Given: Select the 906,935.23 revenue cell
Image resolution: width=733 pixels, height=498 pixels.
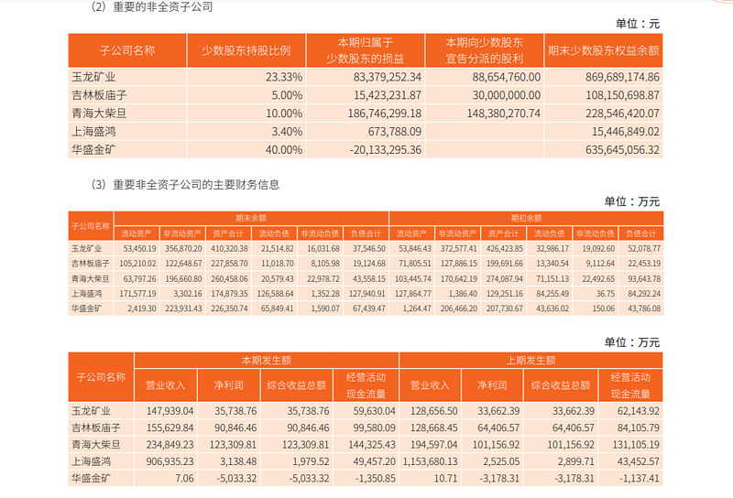Looking at the screenshot, I should click(x=166, y=461).
